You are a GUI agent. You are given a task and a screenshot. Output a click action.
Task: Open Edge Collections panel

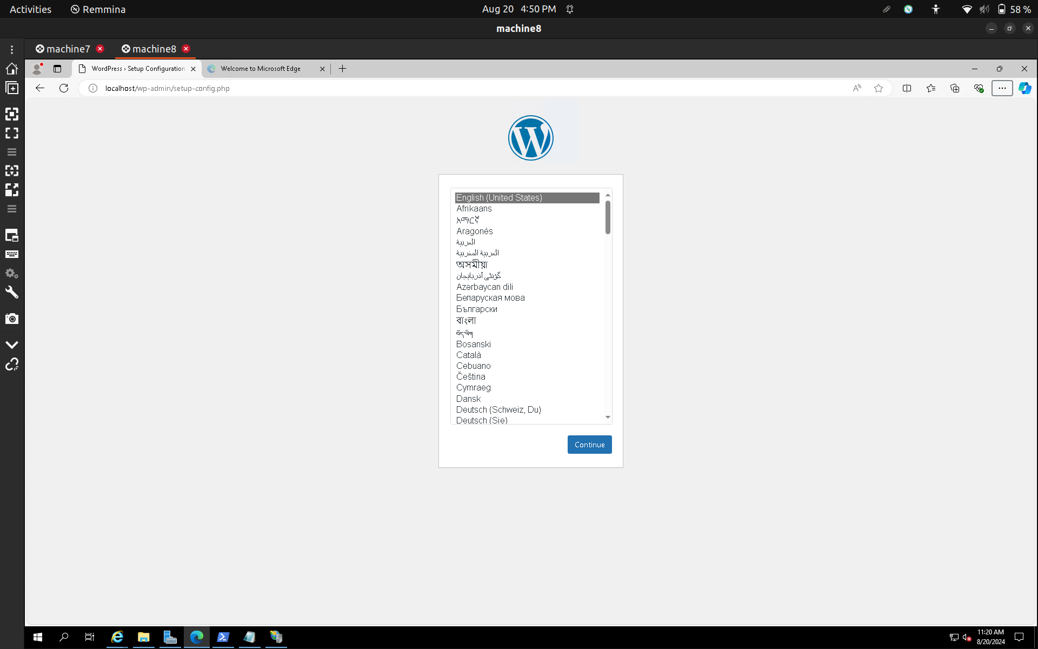[955, 88]
